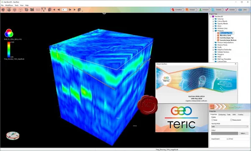Collapse the Horizons tree node
The width and height of the screenshot is (251, 151).
(213, 31)
